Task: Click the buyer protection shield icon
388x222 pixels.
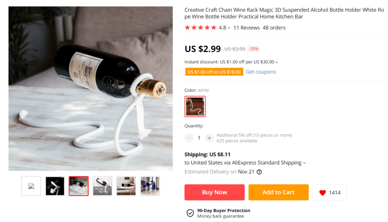Action: point(190,213)
